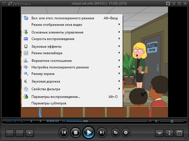Play the video with the large play button
The height and width of the screenshot is (141, 189).
click(89, 132)
